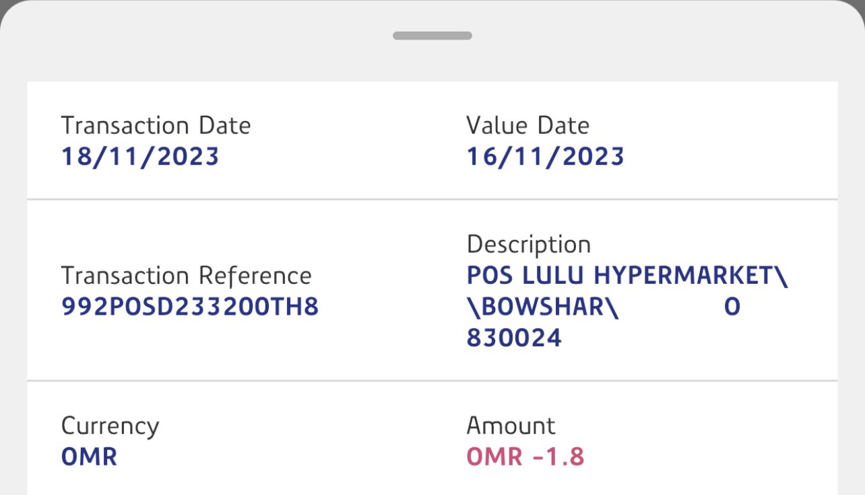Viewport: 865px width, 495px height.
Task: Click the divider below Transaction Date row
Action: [432, 200]
